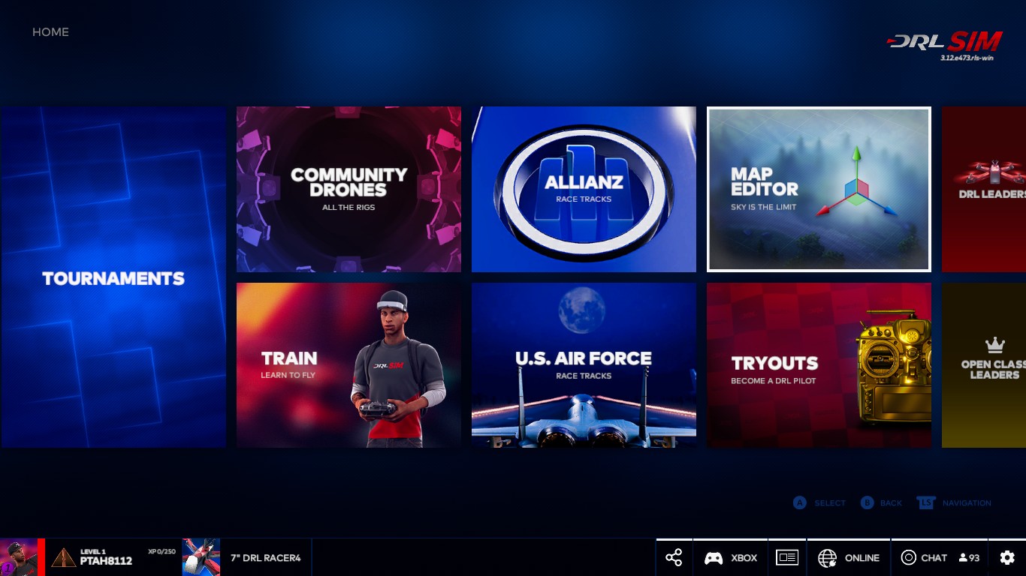This screenshot has height=576, width=1026.
Task: Select the drone thumbnail in bottom bar
Action: coord(201,557)
